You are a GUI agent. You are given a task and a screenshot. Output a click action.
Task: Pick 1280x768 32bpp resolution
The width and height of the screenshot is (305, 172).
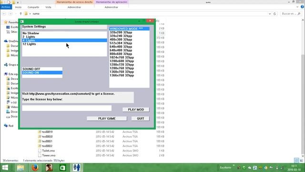pos(129,68)
